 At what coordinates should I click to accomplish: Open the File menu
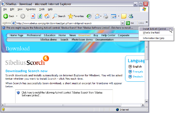click(x=5, y=9)
